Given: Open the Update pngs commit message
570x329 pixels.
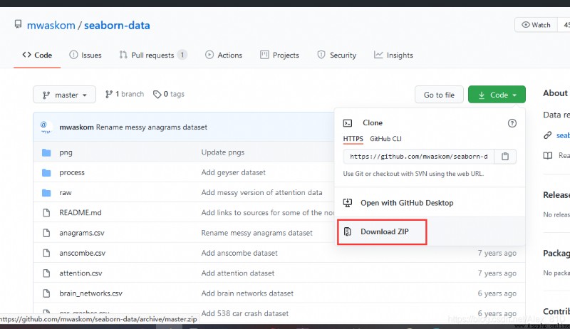Looking at the screenshot, I should (223, 152).
